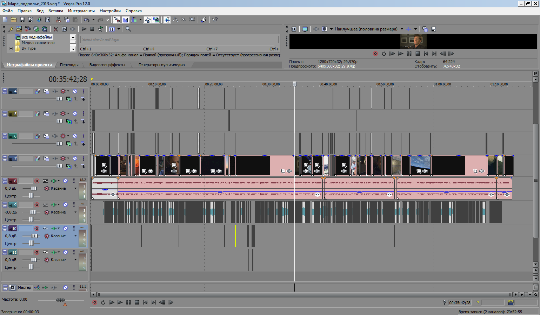
Task: Remove selected media with red X icon
Action: pos(56,29)
